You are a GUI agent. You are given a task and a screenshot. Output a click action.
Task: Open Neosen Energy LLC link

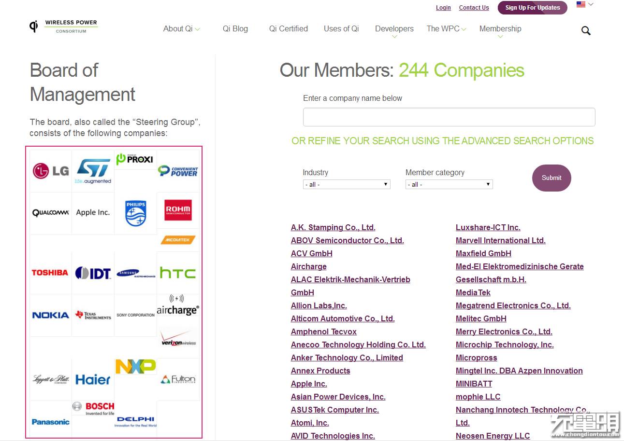(493, 436)
